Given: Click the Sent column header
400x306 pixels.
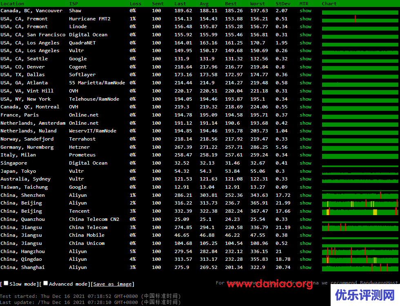Looking at the screenshot, I should 158,4.
